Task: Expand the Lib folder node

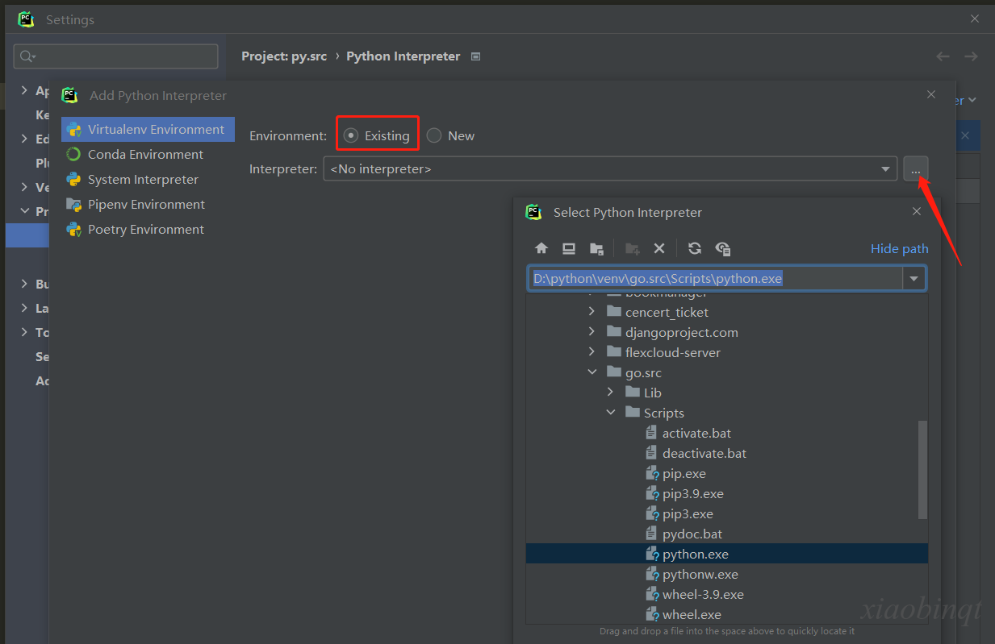Action: (611, 393)
